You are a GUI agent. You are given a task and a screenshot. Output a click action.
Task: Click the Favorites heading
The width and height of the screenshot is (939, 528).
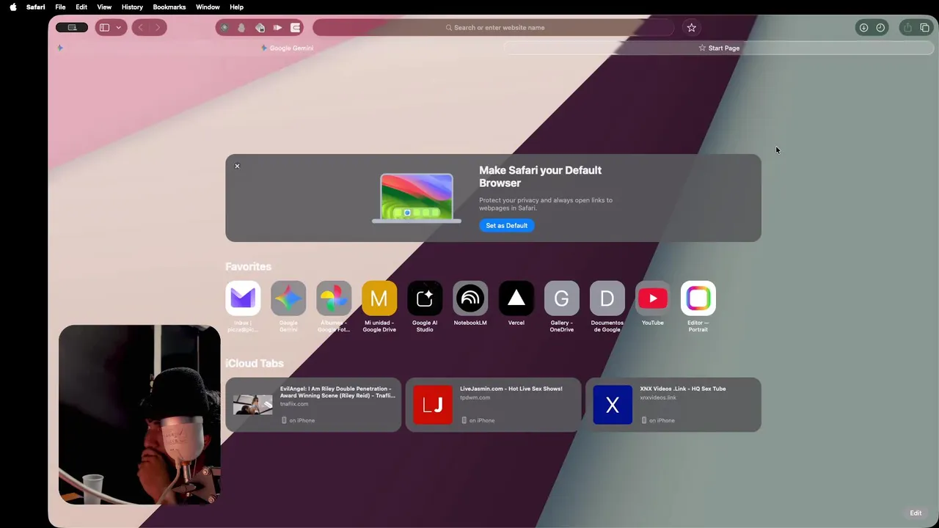(x=248, y=267)
